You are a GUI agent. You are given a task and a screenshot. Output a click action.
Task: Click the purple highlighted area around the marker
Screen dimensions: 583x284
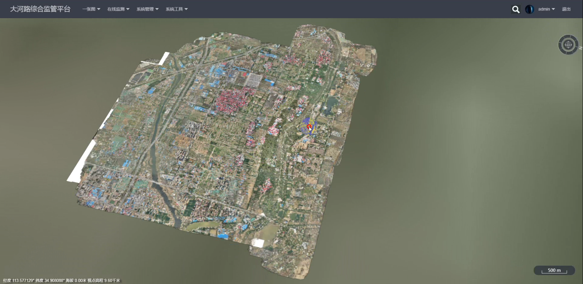[x=306, y=122]
